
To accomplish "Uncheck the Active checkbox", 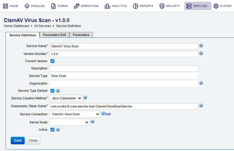I will coord(52,129).
